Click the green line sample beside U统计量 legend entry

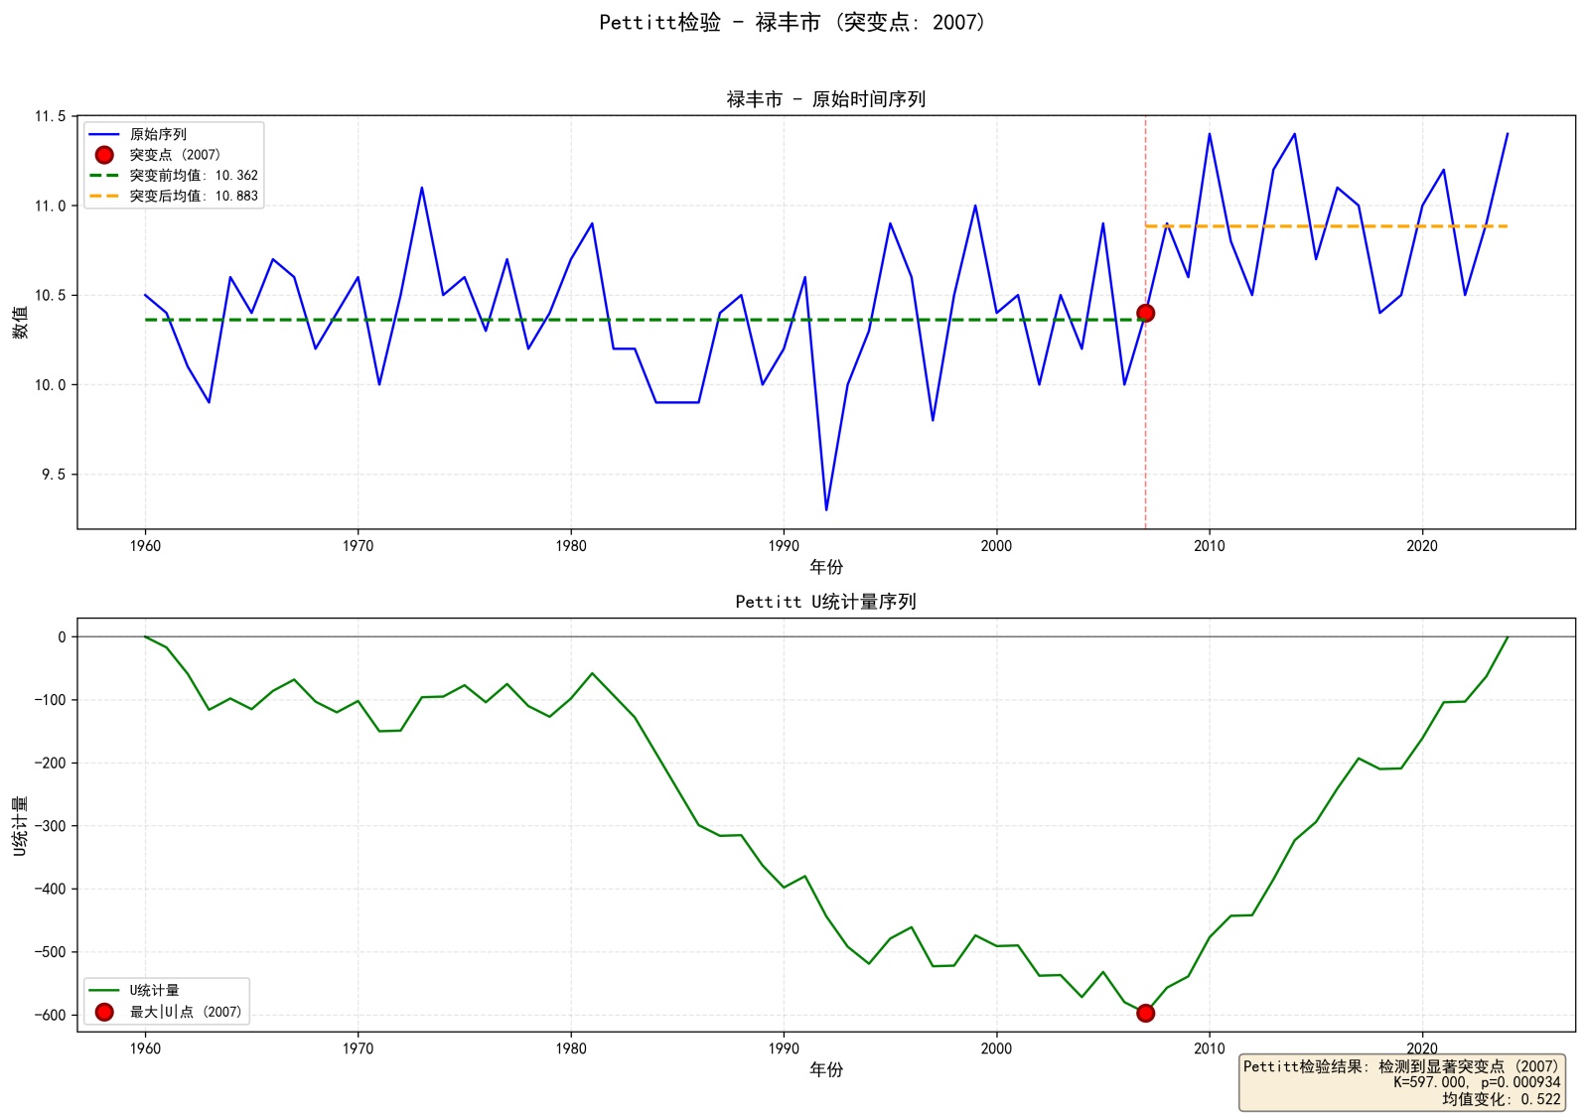point(104,990)
